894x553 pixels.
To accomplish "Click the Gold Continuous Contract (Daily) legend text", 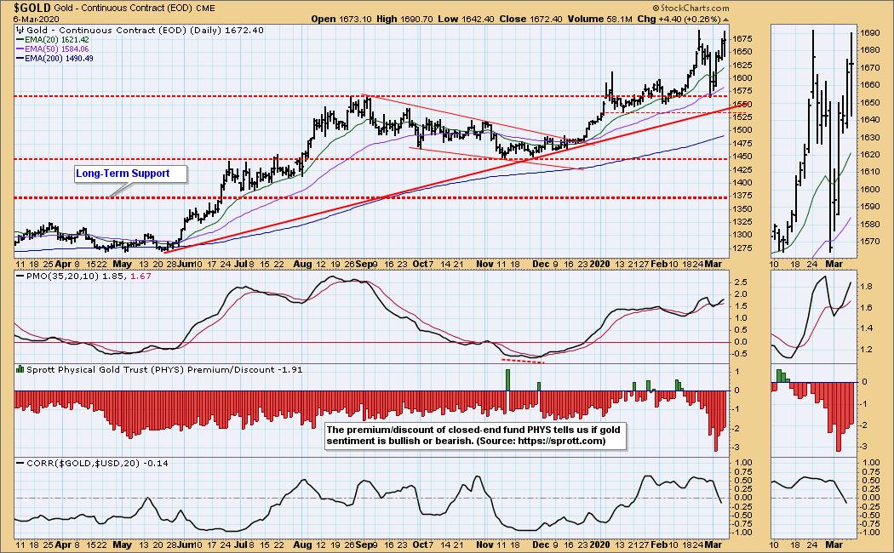I will (145, 30).
